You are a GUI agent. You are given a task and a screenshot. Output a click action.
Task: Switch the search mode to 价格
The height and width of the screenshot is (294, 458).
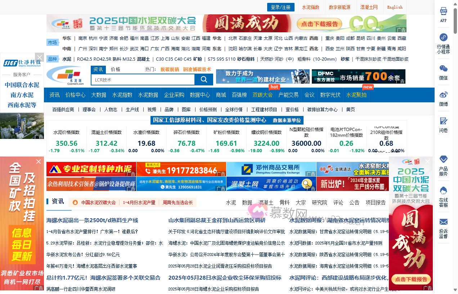pos(116,69)
